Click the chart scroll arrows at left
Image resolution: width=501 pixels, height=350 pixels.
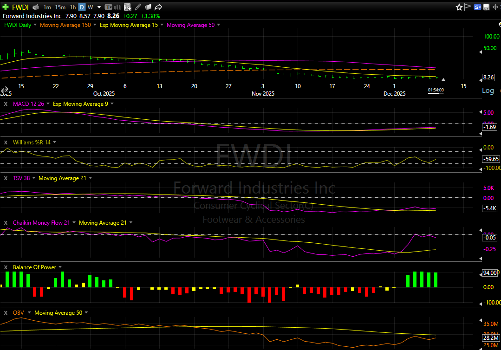click(5, 90)
